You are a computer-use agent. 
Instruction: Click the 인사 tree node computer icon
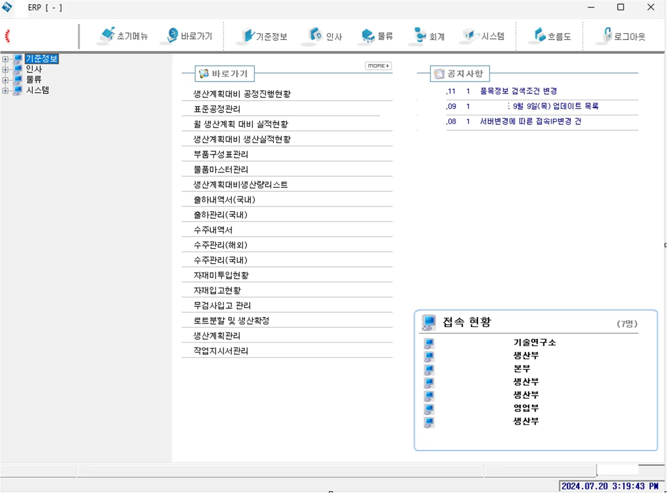(18, 69)
